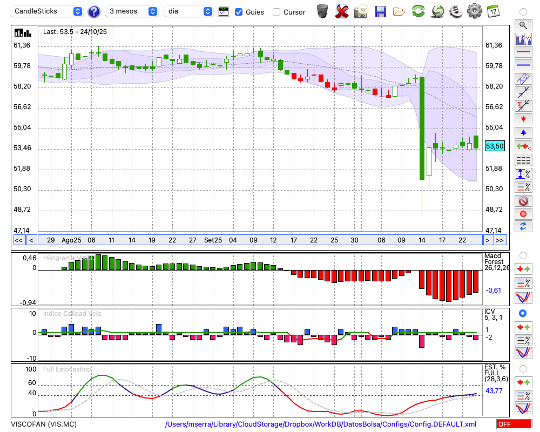Click the red OFF toggle button
Screen dimensions: 540x432
[514, 424]
